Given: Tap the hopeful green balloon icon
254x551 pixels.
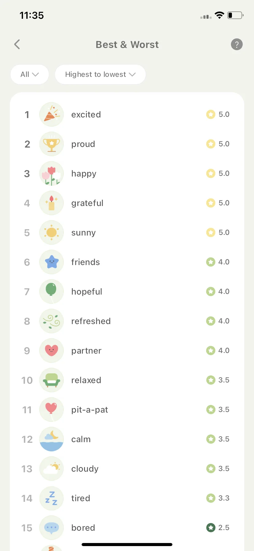Looking at the screenshot, I should coord(52,291).
